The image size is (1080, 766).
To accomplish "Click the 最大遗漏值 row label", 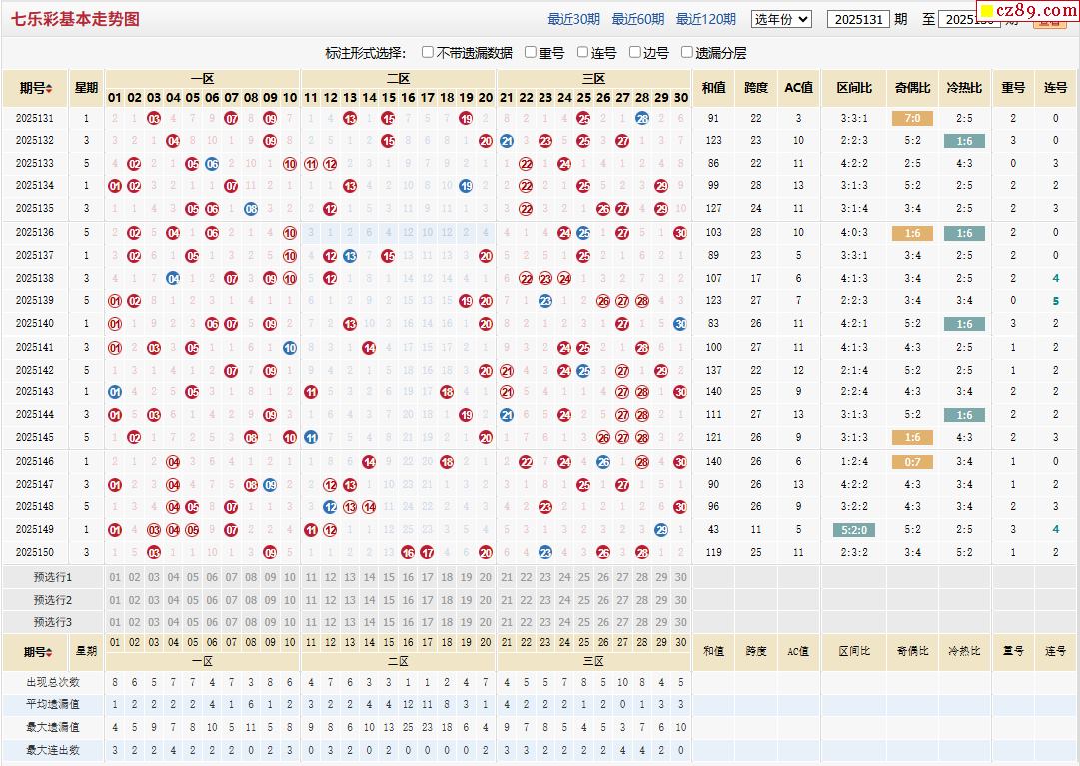I will 53,727.
